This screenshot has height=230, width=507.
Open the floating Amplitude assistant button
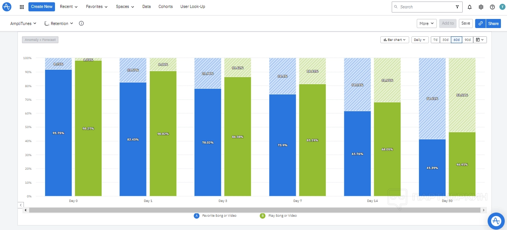point(495,220)
